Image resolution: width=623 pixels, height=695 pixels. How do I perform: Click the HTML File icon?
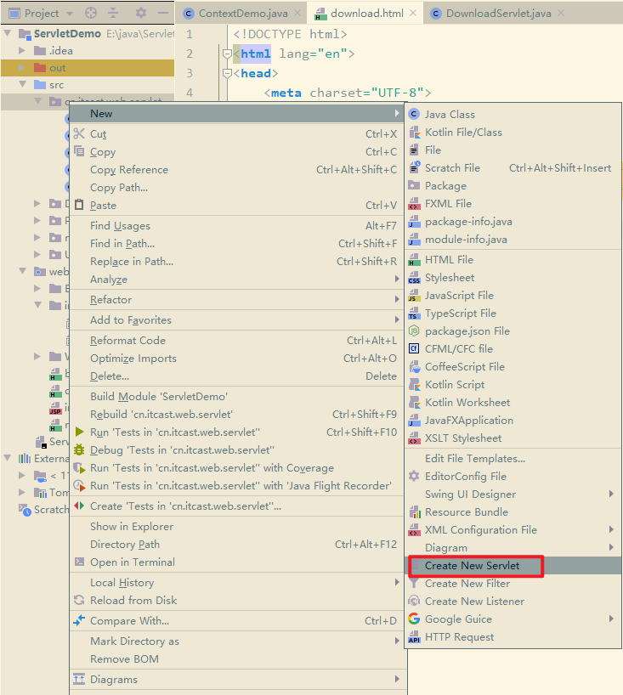414,259
